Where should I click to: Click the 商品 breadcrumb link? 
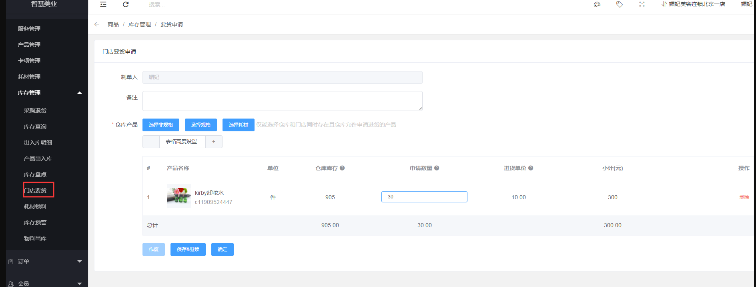(113, 24)
